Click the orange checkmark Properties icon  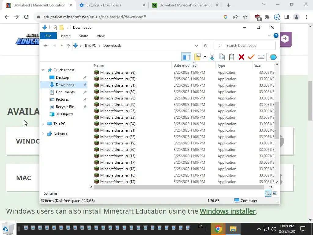click(251, 57)
